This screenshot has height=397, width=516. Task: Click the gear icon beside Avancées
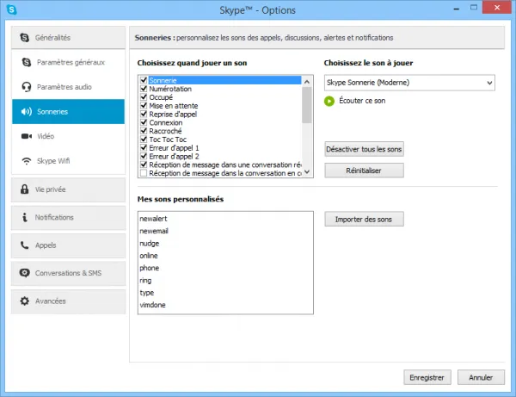tap(25, 301)
